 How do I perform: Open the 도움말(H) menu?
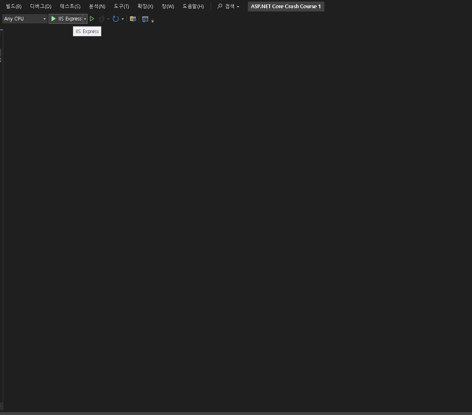click(193, 6)
